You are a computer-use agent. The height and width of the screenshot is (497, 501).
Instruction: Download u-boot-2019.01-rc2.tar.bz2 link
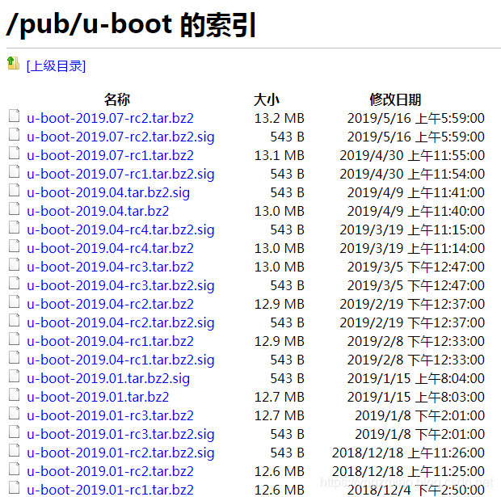(110, 470)
